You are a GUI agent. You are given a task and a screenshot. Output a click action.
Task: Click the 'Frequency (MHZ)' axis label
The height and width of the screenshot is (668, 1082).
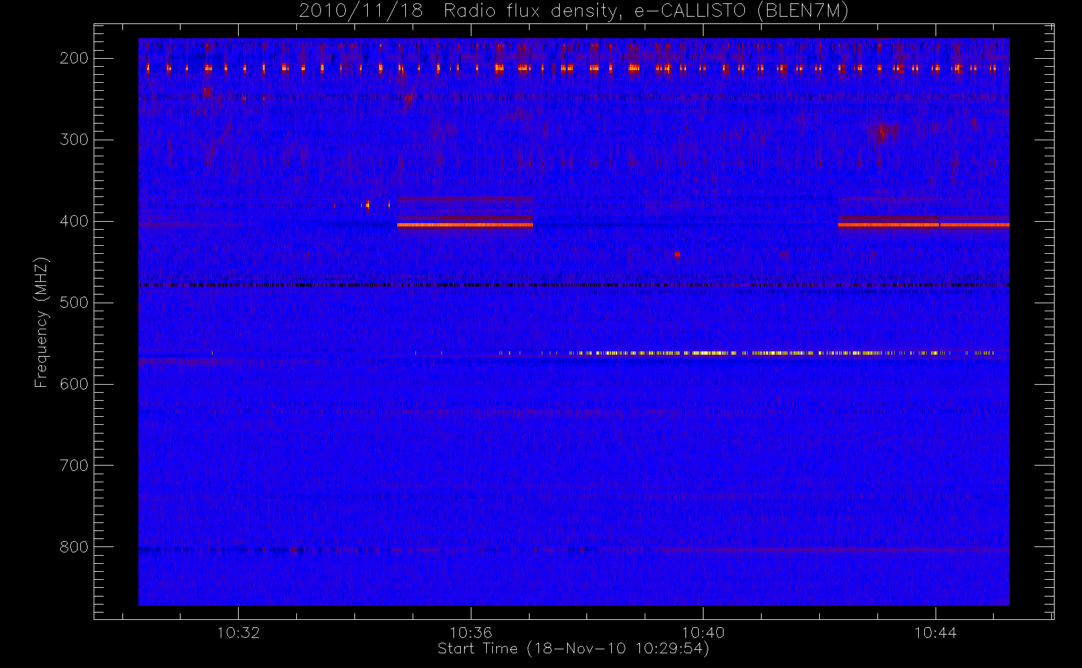[41, 322]
